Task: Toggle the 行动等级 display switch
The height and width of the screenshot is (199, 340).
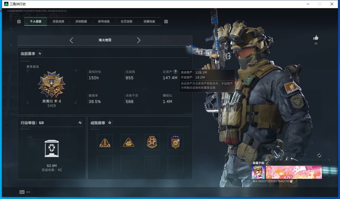Action: coord(80,123)
